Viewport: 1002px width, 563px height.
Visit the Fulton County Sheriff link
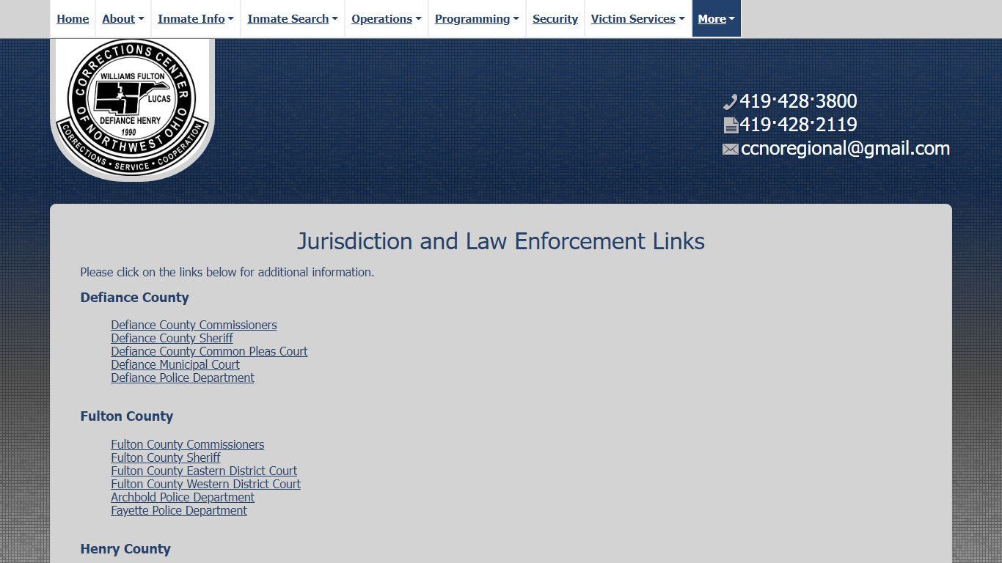tap(166, 457)
